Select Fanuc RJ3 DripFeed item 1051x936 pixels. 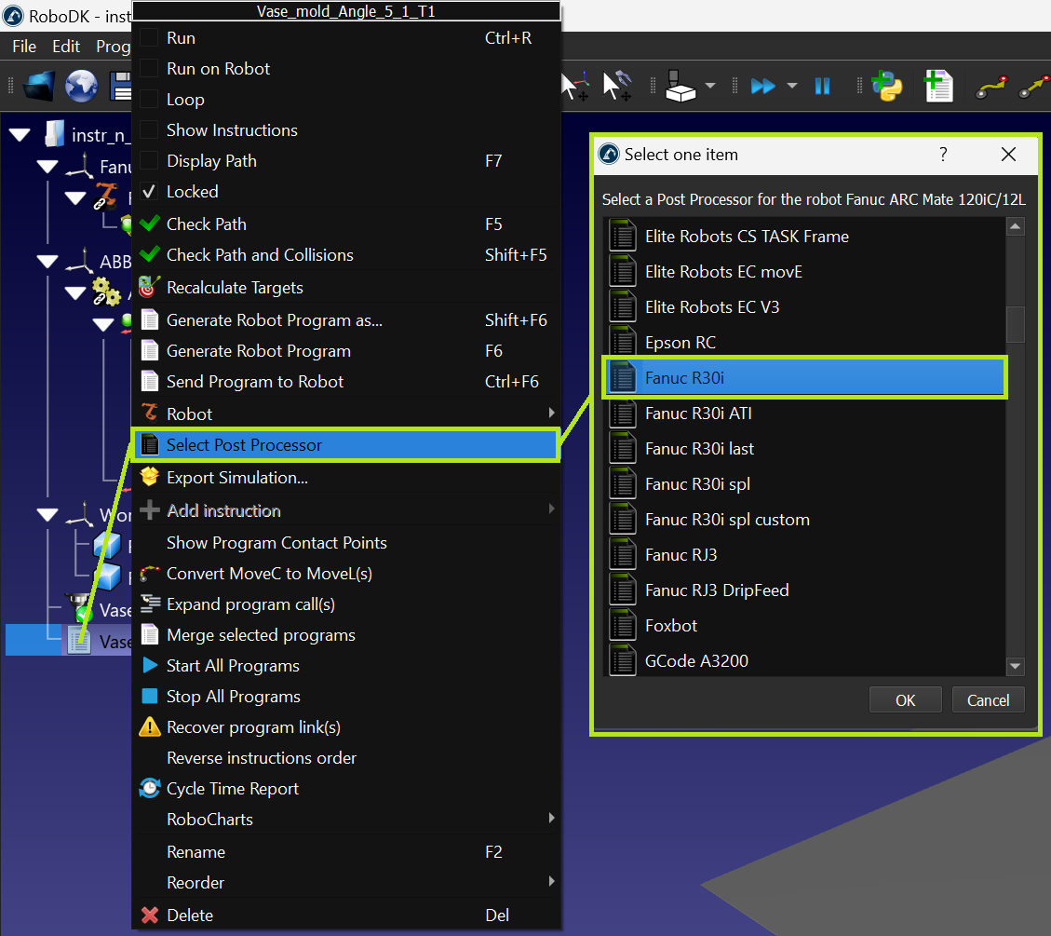804,590
